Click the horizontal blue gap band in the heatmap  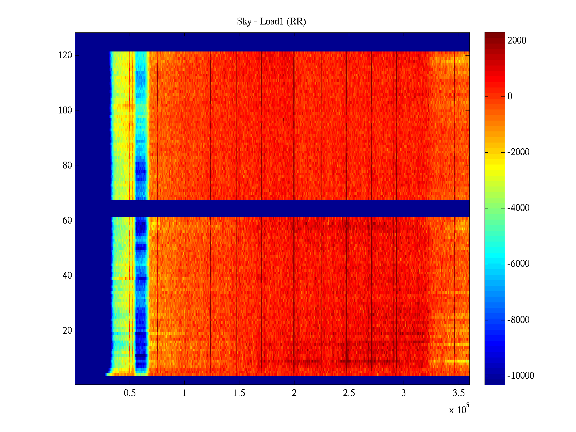tap(288, 208)
